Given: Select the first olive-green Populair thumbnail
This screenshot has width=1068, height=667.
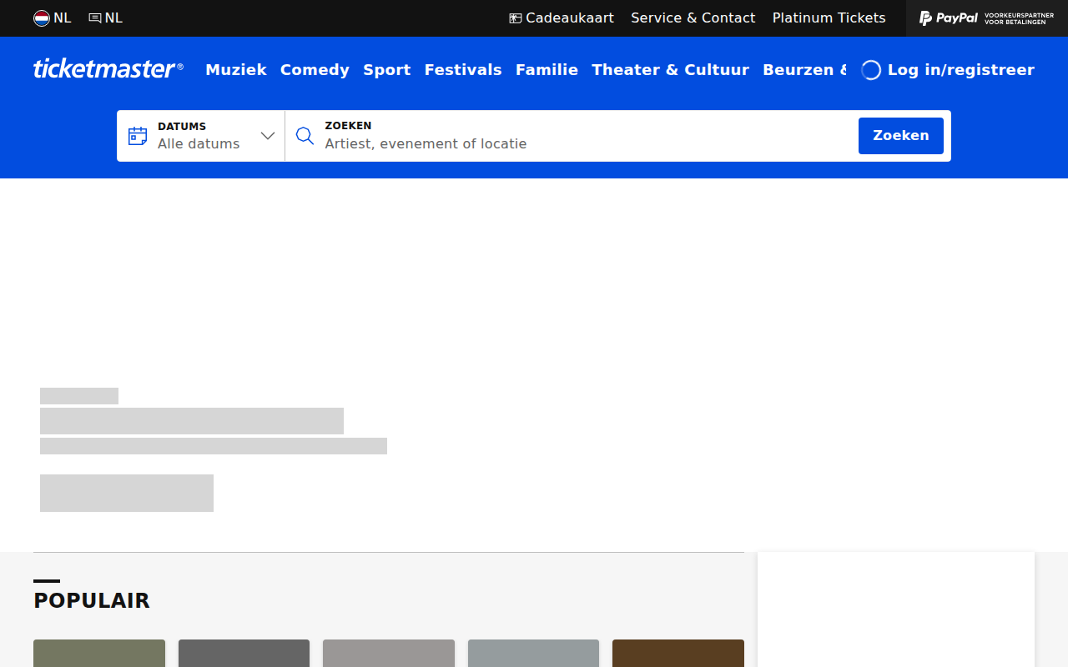Looking at the screenshot, I should click(99, 653).
